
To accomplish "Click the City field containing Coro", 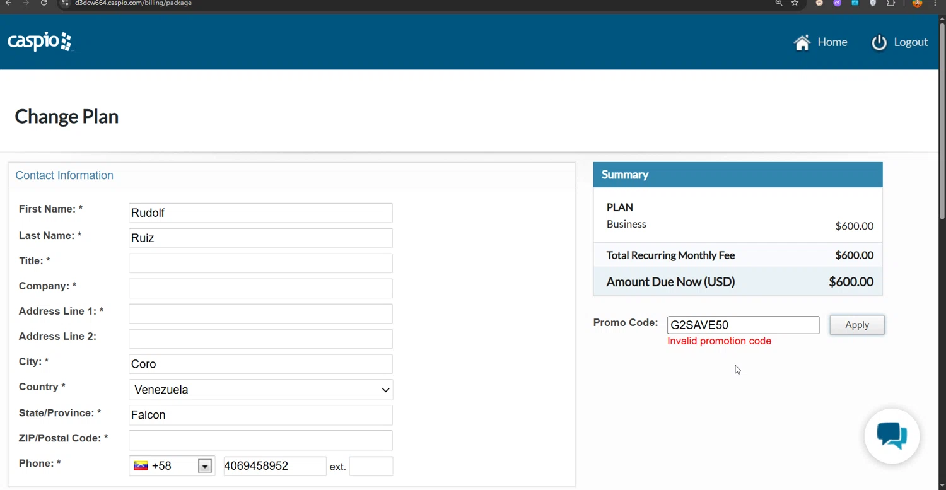I will pyautogui.click(x=260, y=364).
